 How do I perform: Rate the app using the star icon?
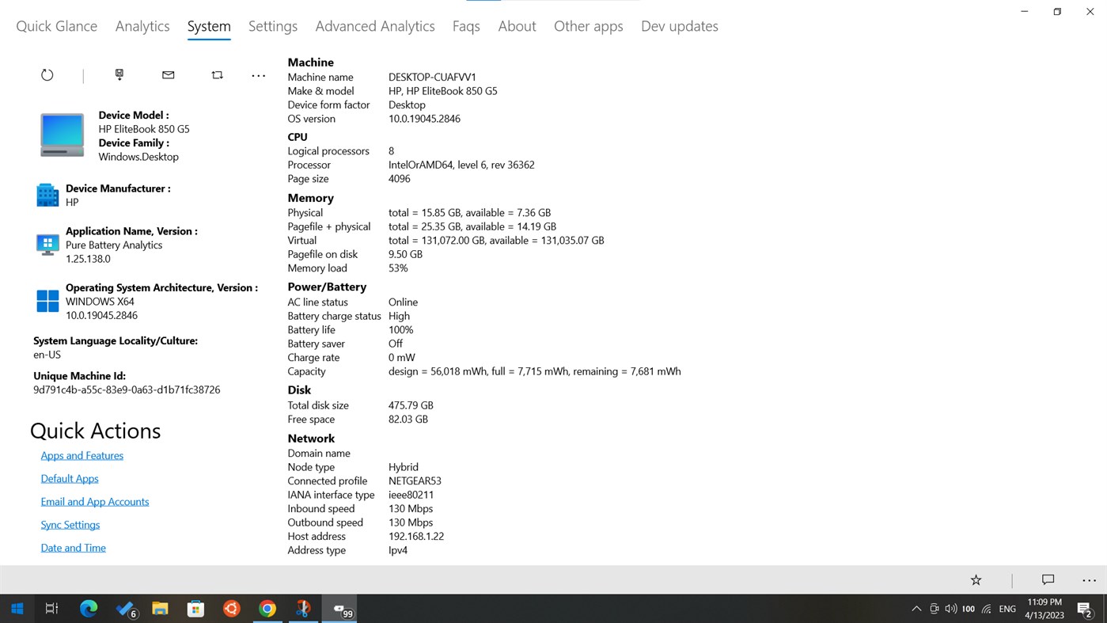[x=976, y=580]
